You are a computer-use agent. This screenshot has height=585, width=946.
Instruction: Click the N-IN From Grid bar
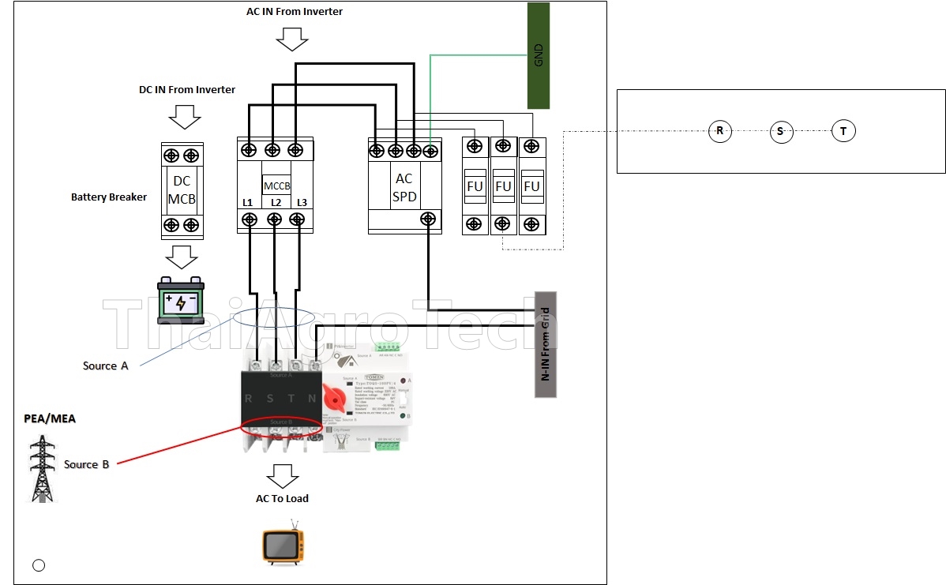coord(545,344)
